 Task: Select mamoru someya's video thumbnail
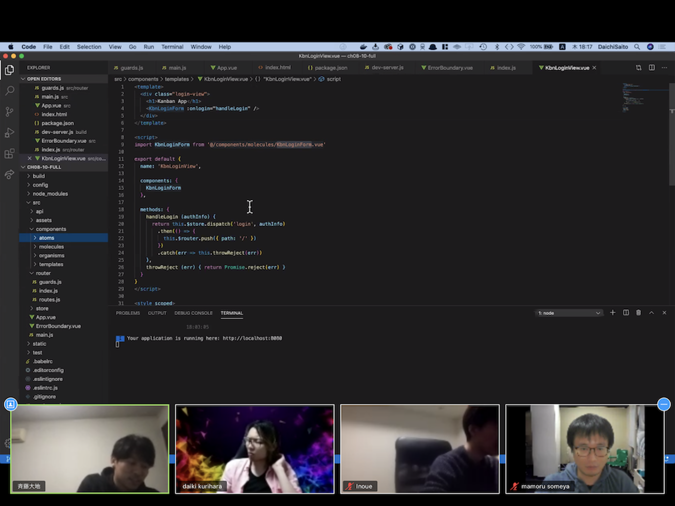[x=585, y=449]
